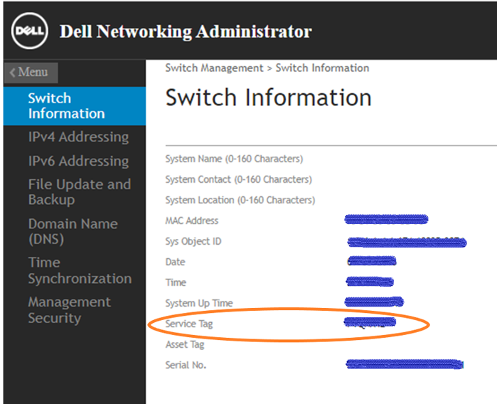Click the System Contact label
Image resolution: width=497 pixels, height=404 pixels.
pos(238,179)
